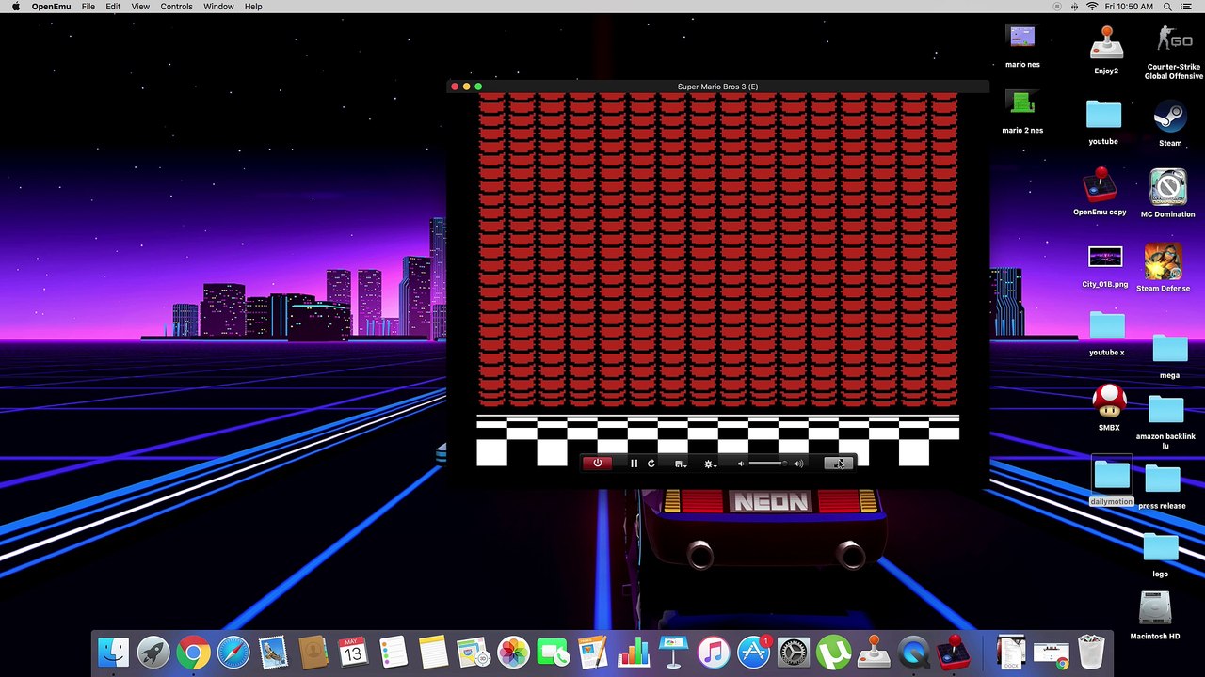Open Trash in the Dock
Image resolution: width=1205 pixels, height=677 pixels.
1091,652
